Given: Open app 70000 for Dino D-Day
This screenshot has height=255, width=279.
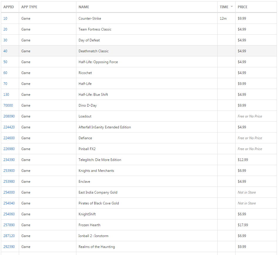Looking at the screenshot, I should (x=7, y=105).
